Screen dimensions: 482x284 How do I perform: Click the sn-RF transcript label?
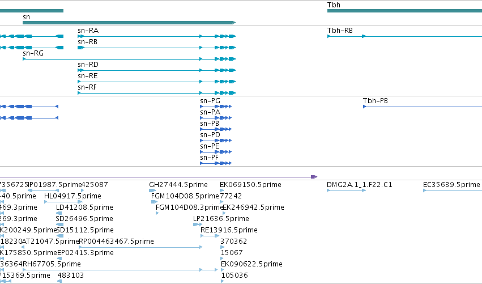pyautogui.click(x=87, y=87)
